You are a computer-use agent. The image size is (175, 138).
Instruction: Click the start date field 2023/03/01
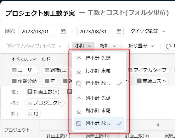(x=43, y=31)
